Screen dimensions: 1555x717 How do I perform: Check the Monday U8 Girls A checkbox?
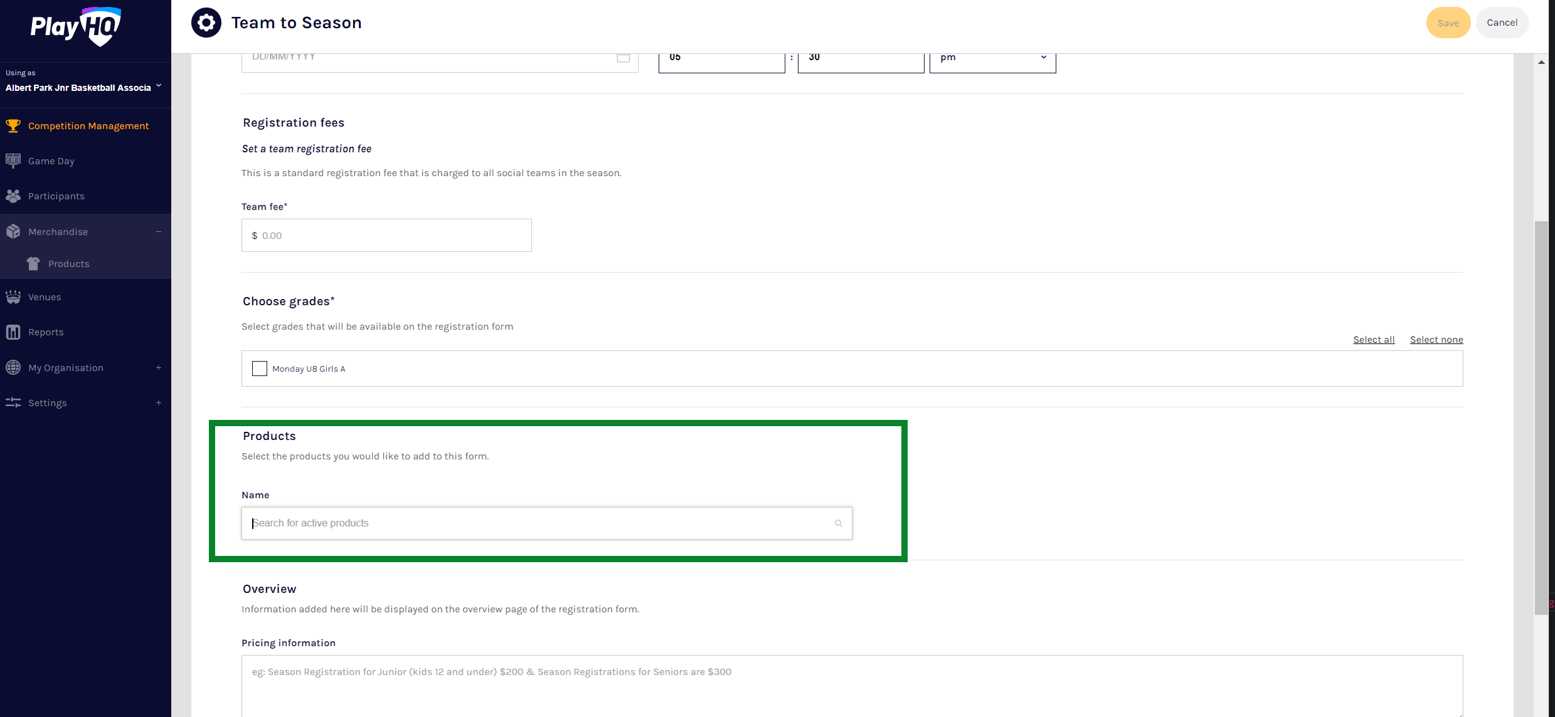(x=260, y=369)
